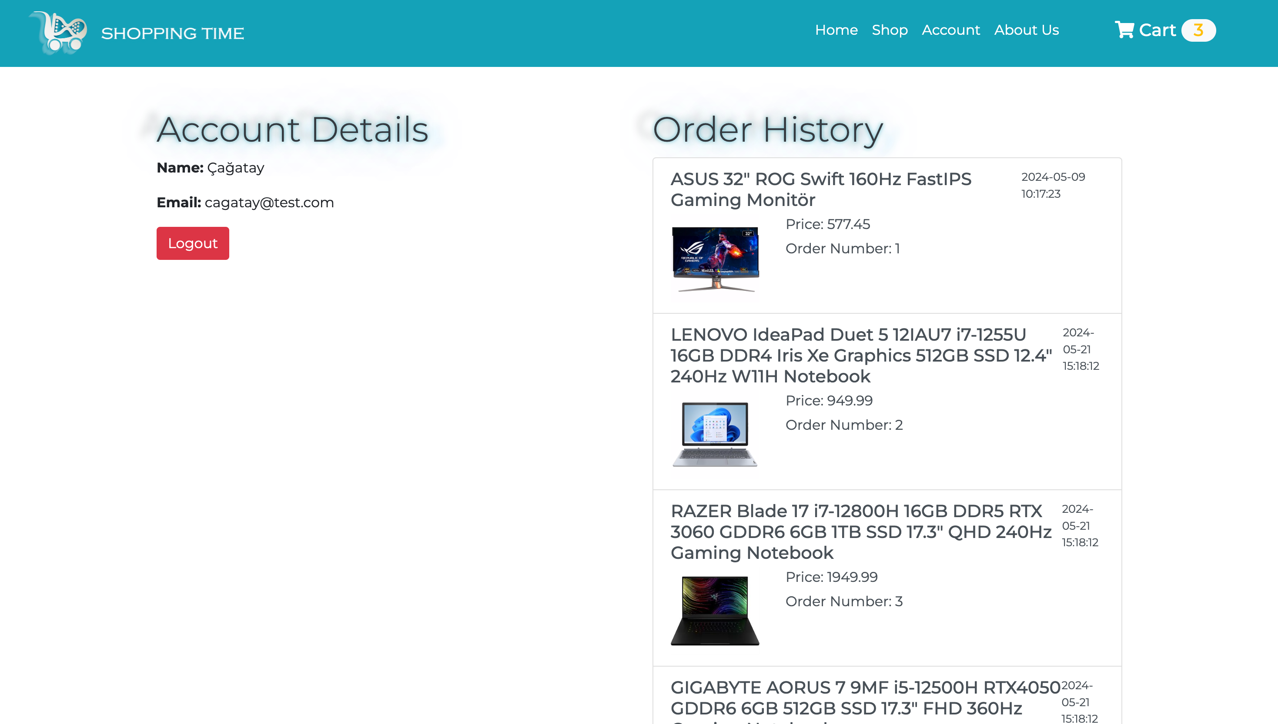Viewport: 1278px width, 724px height.
Task: Click the Shopping Time cart logo
Action: pyautogui.click(x=58, y=33)
